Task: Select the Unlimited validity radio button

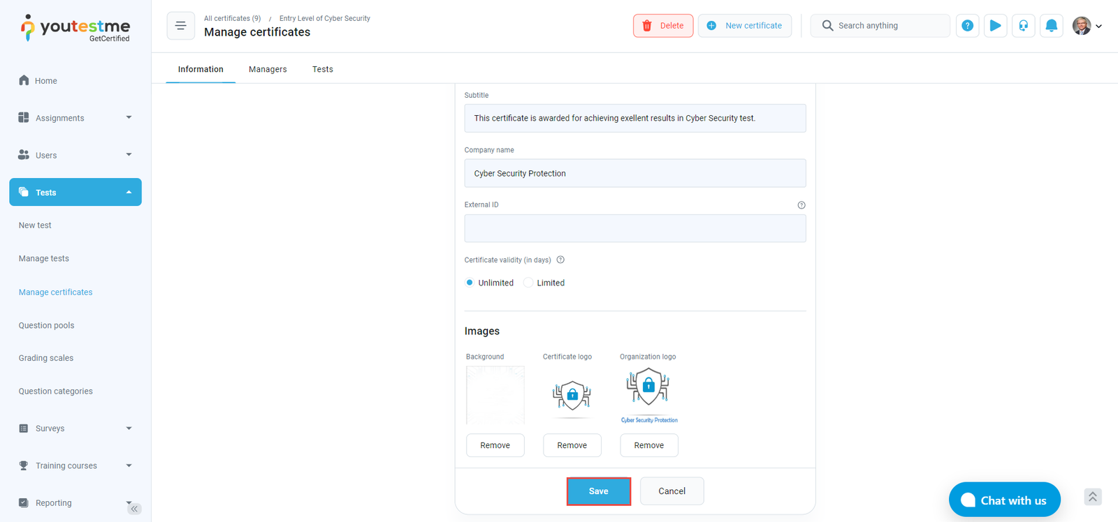Action: click(470, 283)
